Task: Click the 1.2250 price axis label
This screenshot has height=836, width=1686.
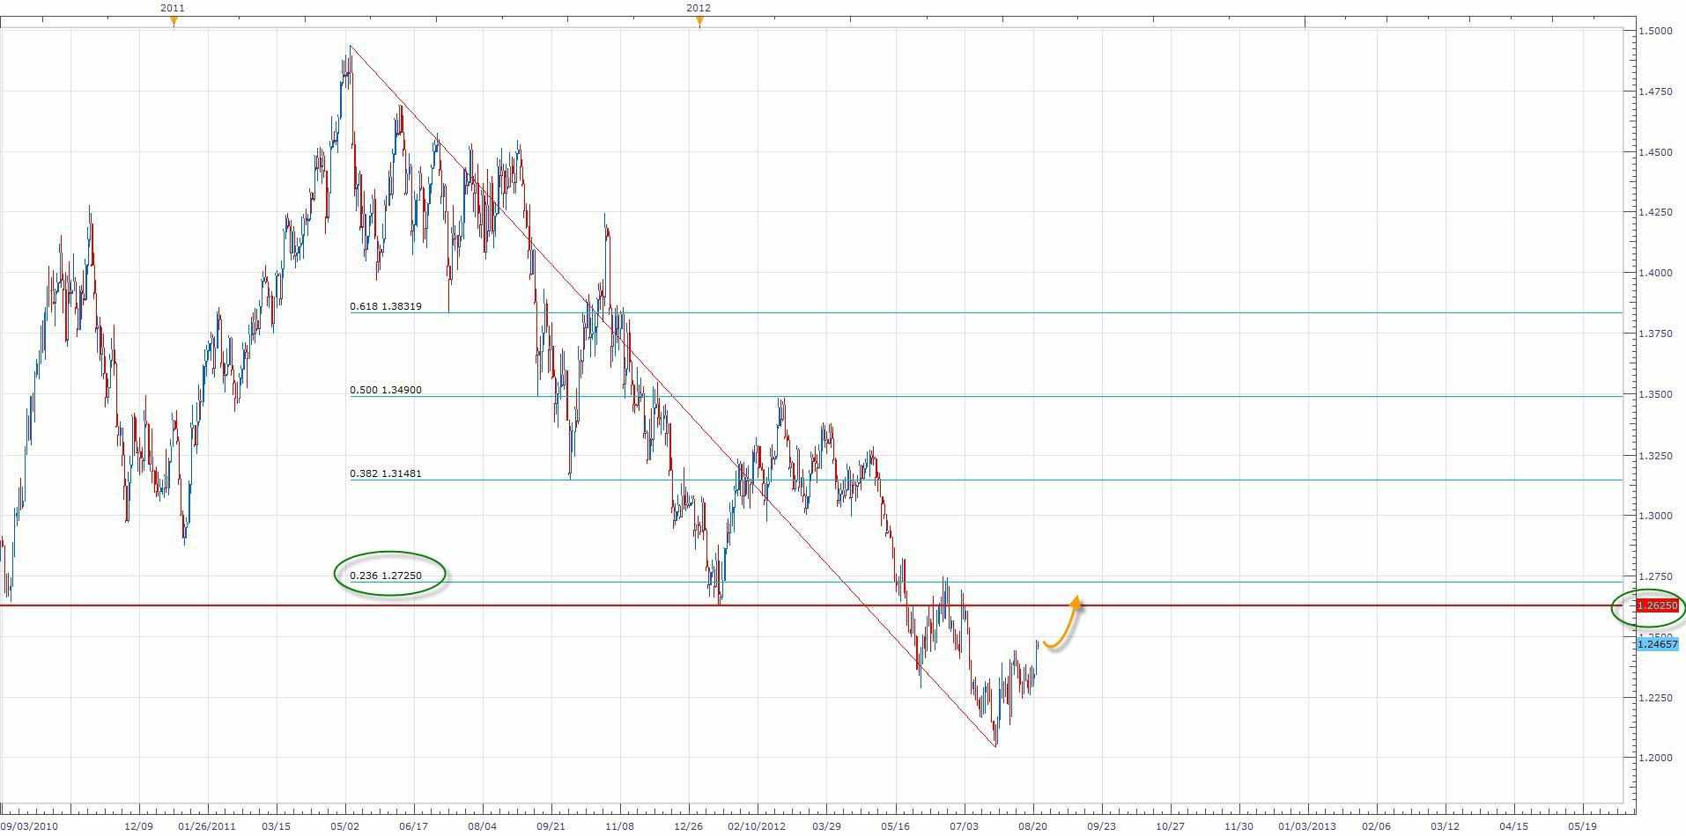Action: (1653, 698)
